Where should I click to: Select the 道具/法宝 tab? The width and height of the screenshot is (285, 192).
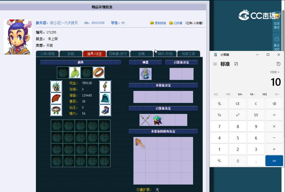[x=94, y=54]
